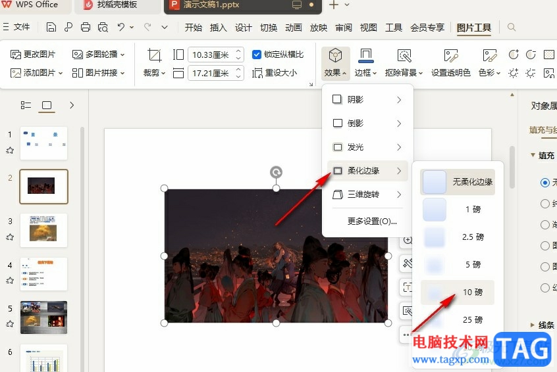Screen dimensions: 557x372
Task: Open the 设计 Design ribbon tab
Action: pos(244,28)
